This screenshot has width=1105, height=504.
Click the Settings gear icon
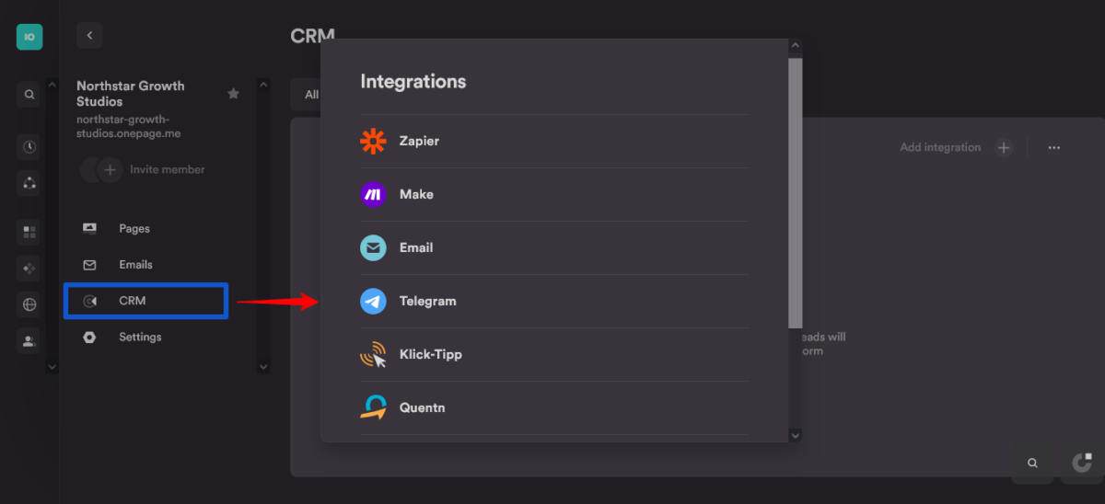click(x=89, y=337)
